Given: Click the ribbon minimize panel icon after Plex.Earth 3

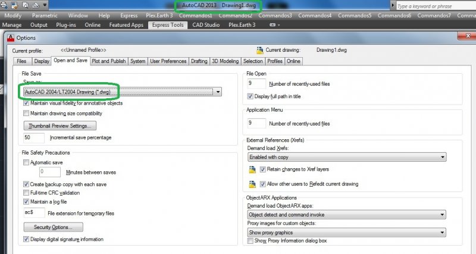Looking at the screenshot, I should 273,25.
